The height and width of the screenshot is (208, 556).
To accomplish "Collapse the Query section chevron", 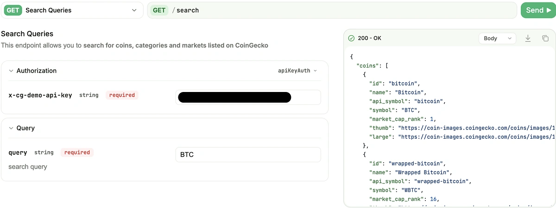I will pos(11,128).
